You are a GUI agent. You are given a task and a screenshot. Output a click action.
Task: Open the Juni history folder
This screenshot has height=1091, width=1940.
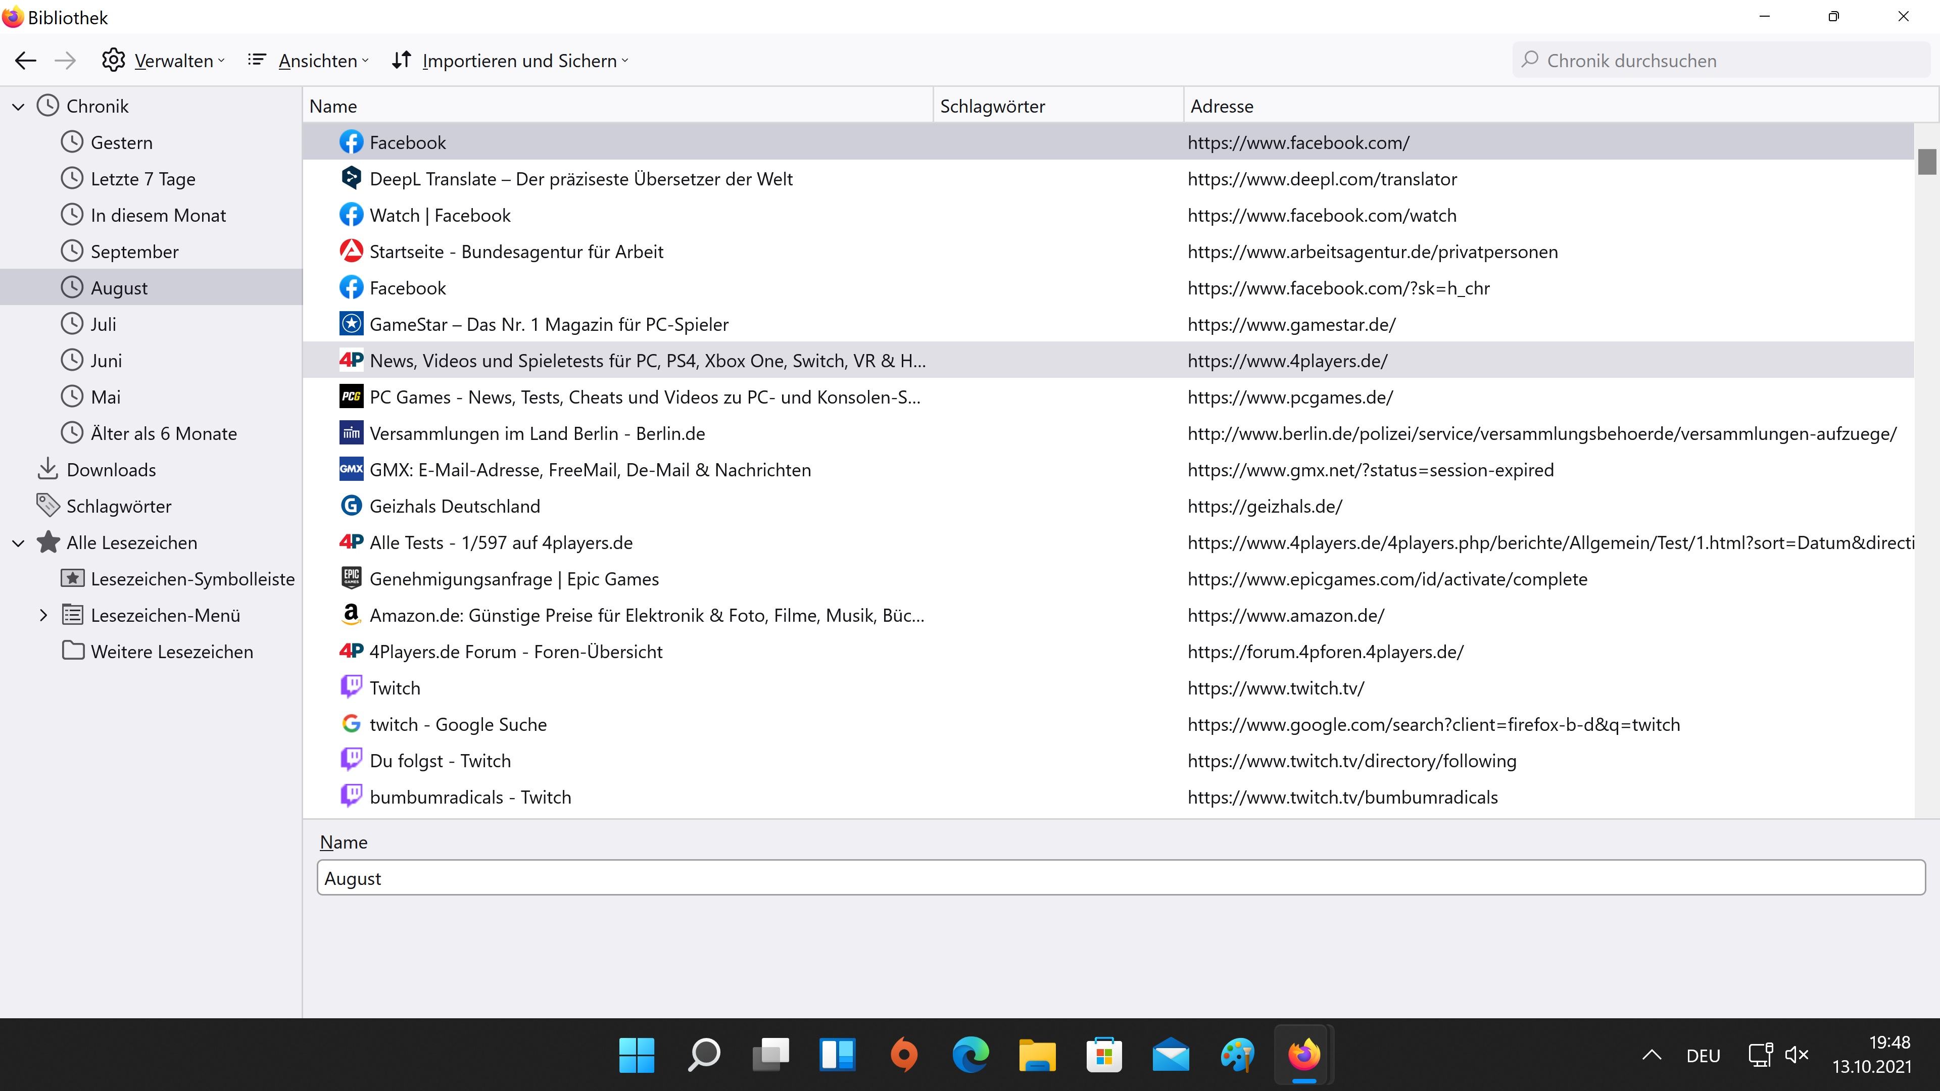coord(106,361)
